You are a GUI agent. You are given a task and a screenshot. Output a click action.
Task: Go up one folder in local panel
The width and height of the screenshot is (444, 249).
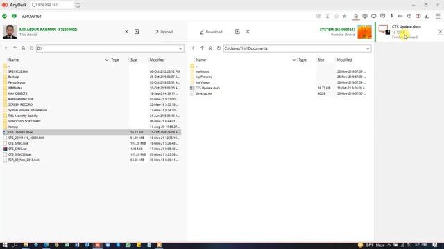[x=15, y=48]
